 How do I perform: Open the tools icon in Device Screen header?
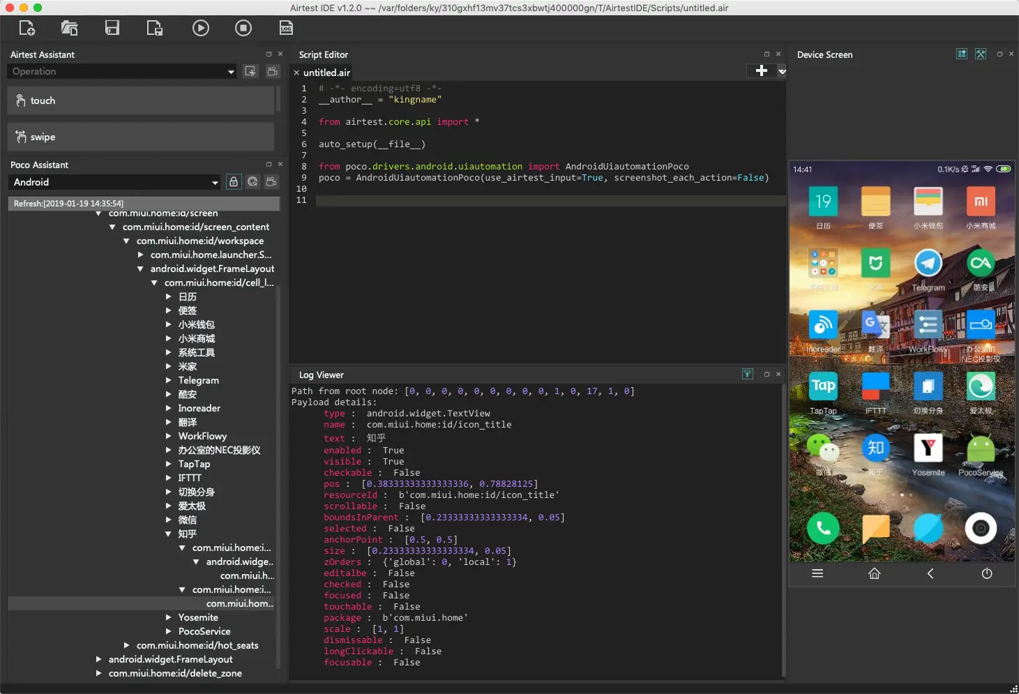point(981,54)
